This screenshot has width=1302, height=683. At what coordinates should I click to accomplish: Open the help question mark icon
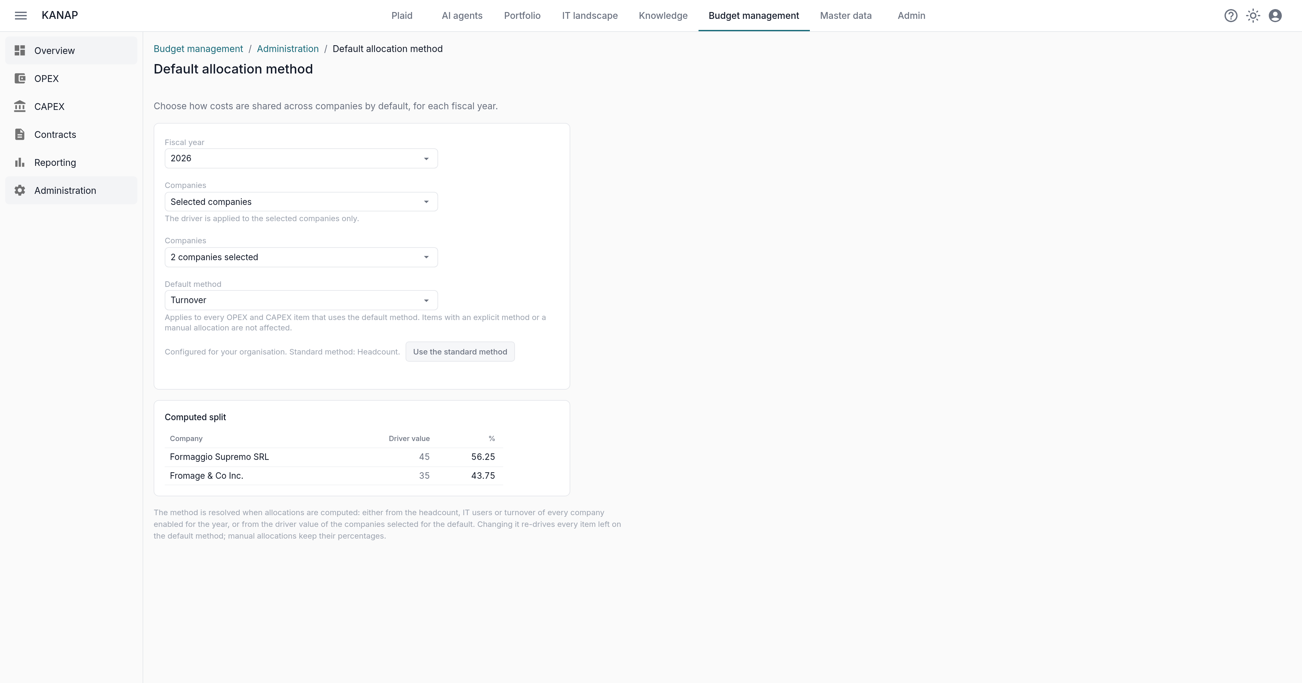click(1231, 16)
